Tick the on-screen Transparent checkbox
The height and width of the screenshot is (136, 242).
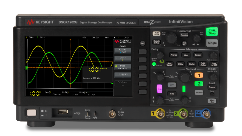tap(123, 77)
